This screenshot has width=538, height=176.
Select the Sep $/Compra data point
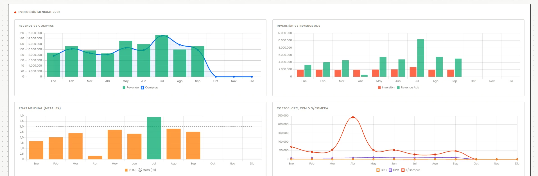(x=456, y=151)
